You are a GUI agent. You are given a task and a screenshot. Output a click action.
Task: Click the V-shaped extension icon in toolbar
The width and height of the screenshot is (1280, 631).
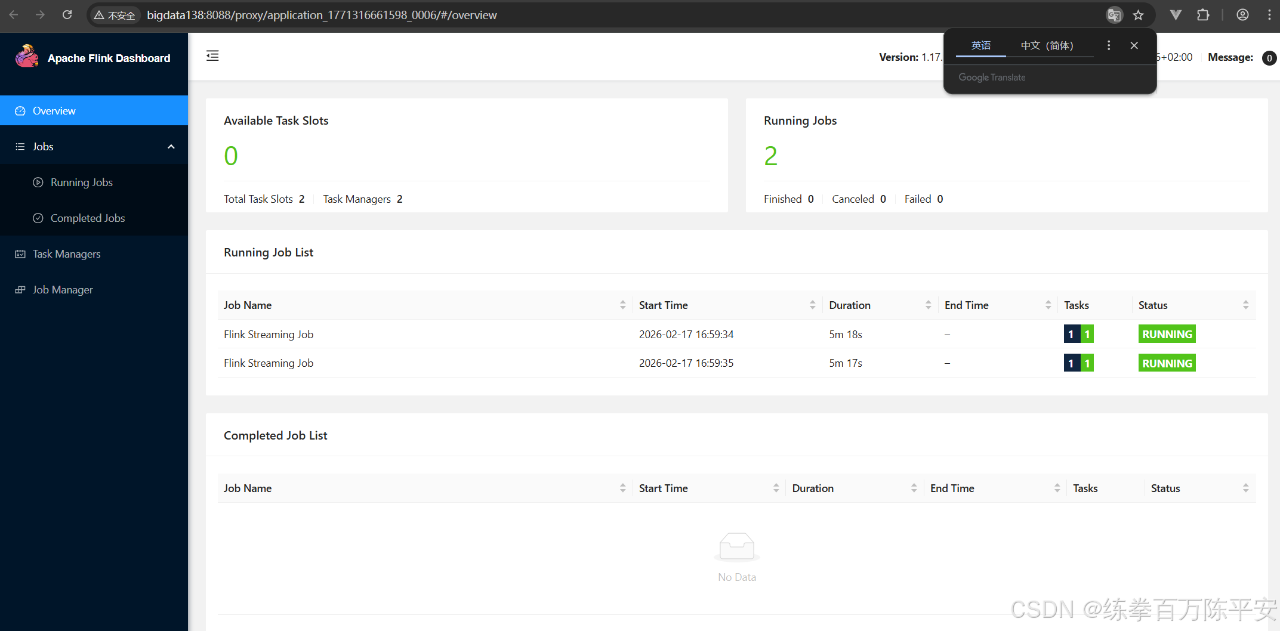click(x=1175, y=15)
